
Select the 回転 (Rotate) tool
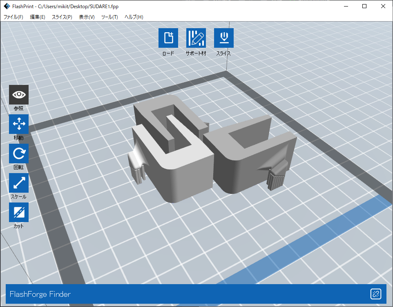(x=19, y=153)
